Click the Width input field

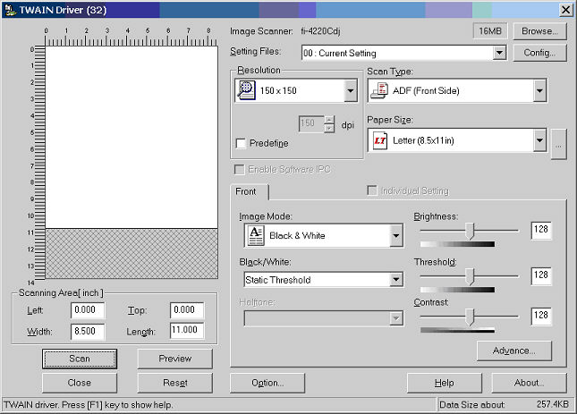point(89,331)
